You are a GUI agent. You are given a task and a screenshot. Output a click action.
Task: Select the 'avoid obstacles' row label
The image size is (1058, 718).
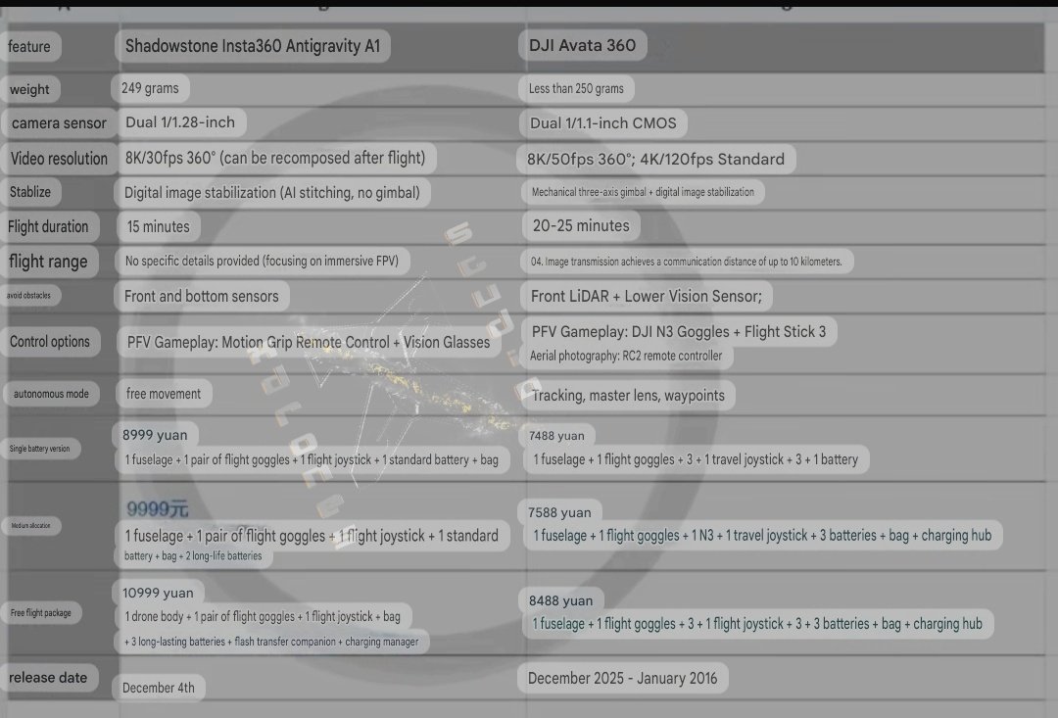click(x=29, y=295)
